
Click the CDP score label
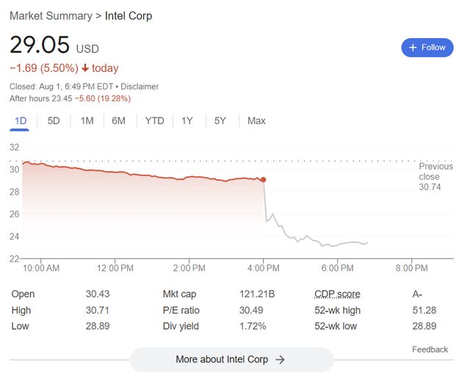coord(337,294)
